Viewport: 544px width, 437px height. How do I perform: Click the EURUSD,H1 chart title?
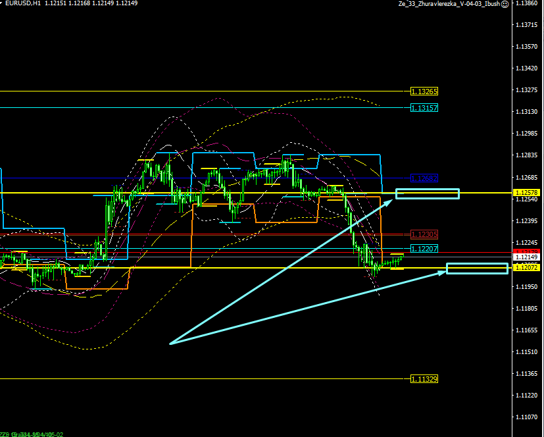pyautogui.click(x=23, y=4)
